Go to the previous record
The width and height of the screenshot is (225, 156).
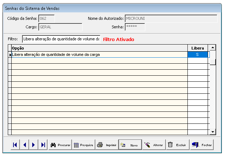pos(24,145)
